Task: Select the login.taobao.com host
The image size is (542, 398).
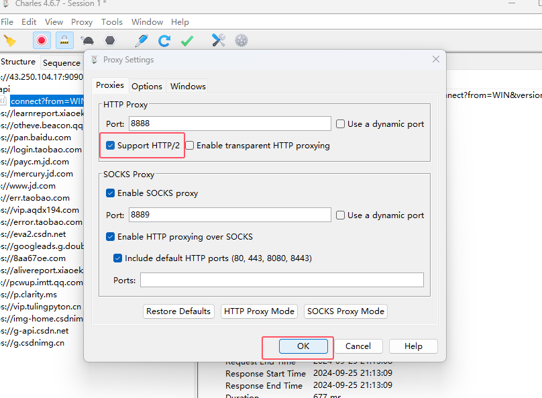Action: (41, 150)
